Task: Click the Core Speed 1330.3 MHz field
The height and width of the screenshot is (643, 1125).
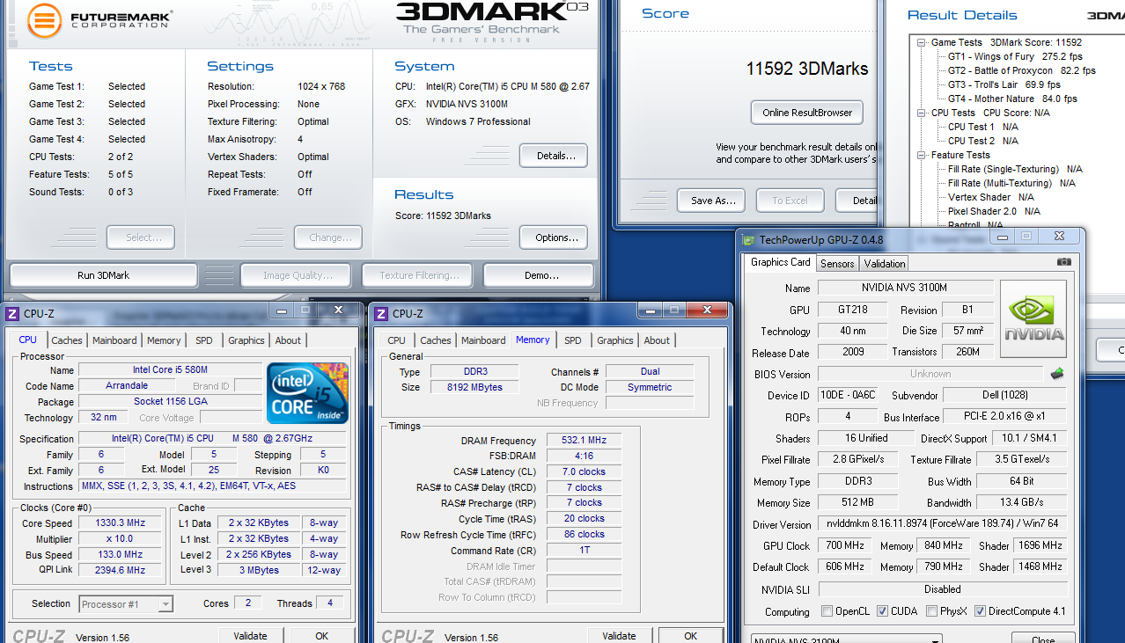Action: click(121, 523)
